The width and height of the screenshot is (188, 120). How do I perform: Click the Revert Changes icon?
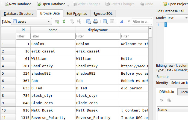(x=108, y=4)
